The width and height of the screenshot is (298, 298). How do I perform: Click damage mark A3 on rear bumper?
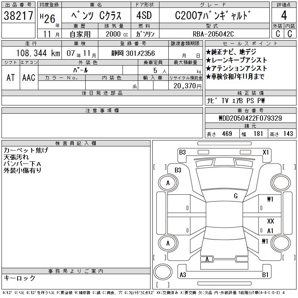click(x=183, y=275)
